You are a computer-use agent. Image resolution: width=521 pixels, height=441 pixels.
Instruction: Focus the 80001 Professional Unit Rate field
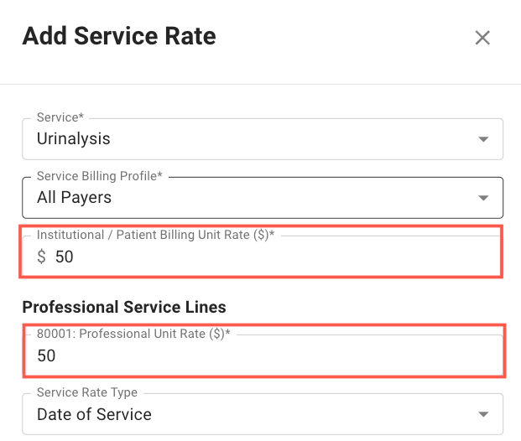[x=263, y=355]
